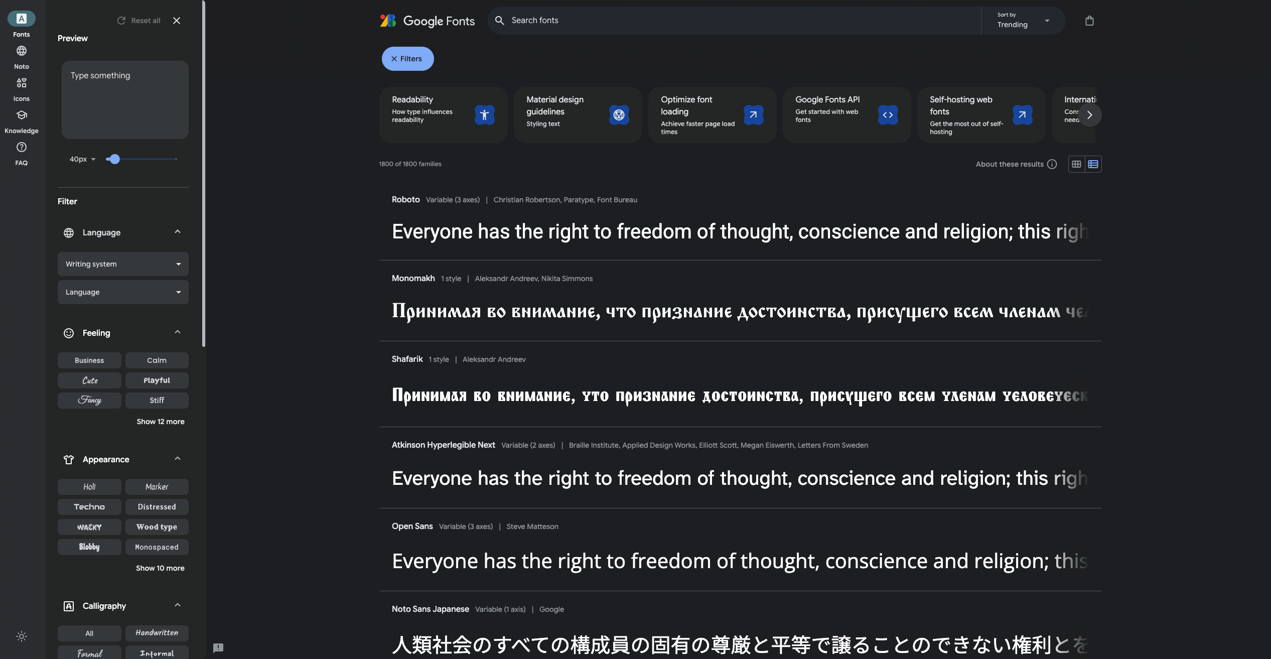Click Show 12 more feelings
The width and height of the screenshot is (1271, 659).
click(x=161, y=422)
